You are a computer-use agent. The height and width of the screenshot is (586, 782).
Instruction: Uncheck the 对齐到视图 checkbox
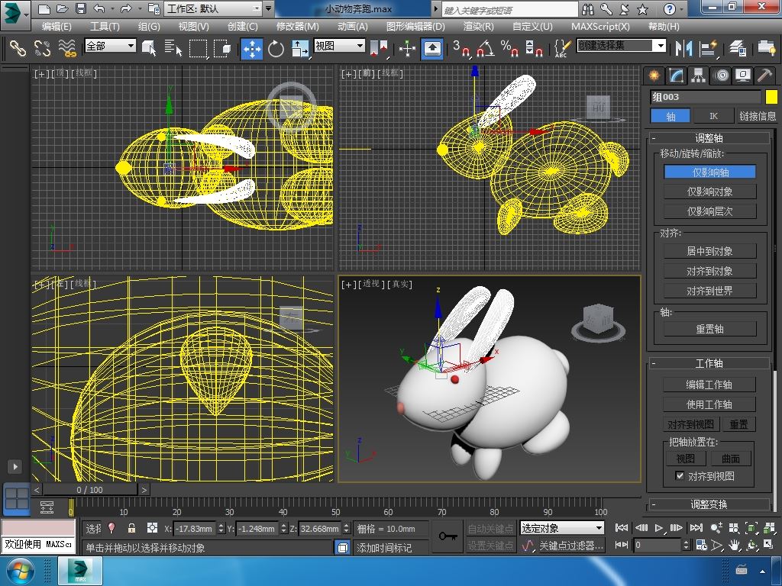680,476
